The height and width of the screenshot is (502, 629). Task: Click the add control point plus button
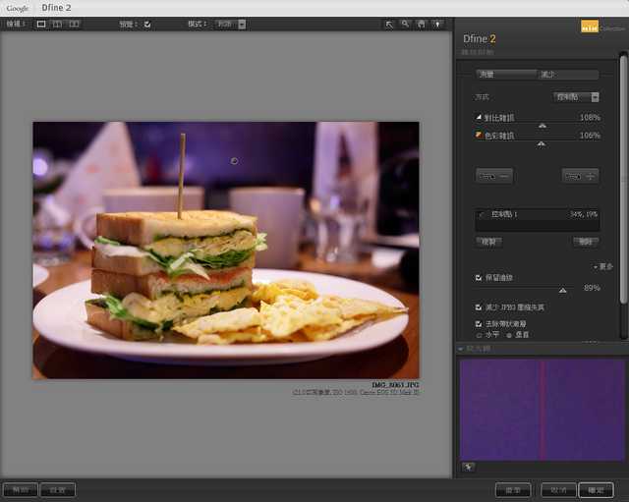(x=581, y=176)
